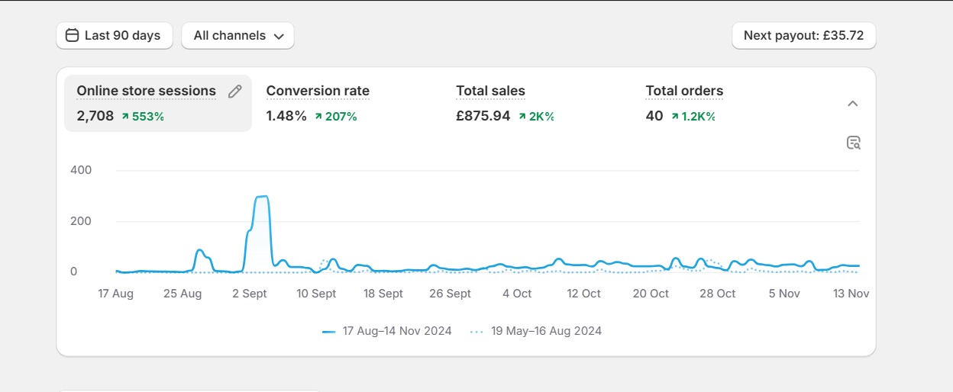Screen dimensions: 953x392
Task: Click the green trend arrow beside 2K%
Action: click(522, 117)
